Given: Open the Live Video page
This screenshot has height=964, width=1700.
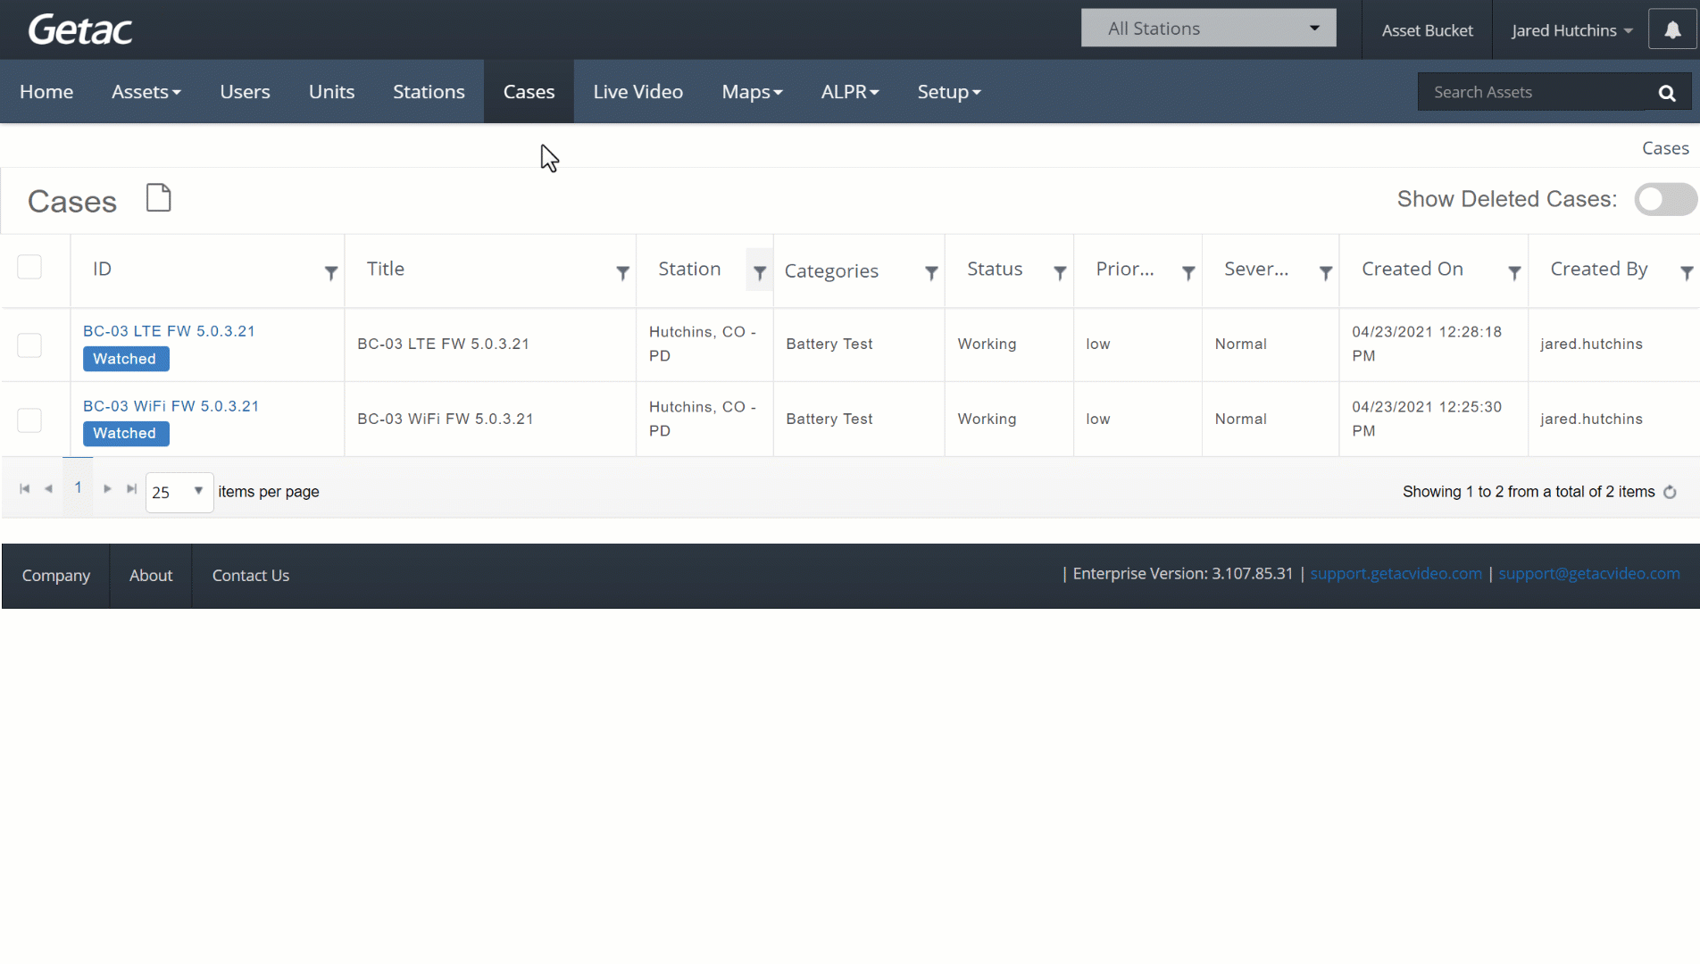Looking at the screenshot, I should (x=637, y=92).
